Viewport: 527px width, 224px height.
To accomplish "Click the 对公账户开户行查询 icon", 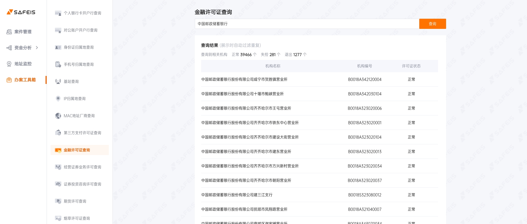I will click(58, 30).
